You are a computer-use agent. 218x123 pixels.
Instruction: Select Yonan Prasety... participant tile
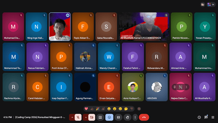(x=205, y=27)
